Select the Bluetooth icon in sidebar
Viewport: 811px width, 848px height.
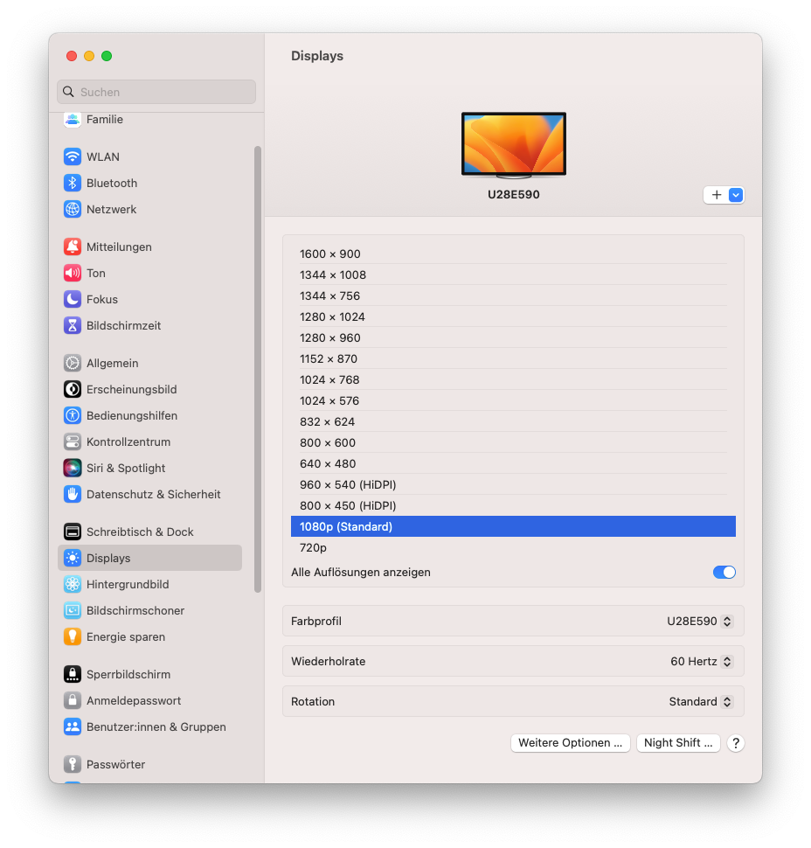(73, 183)
